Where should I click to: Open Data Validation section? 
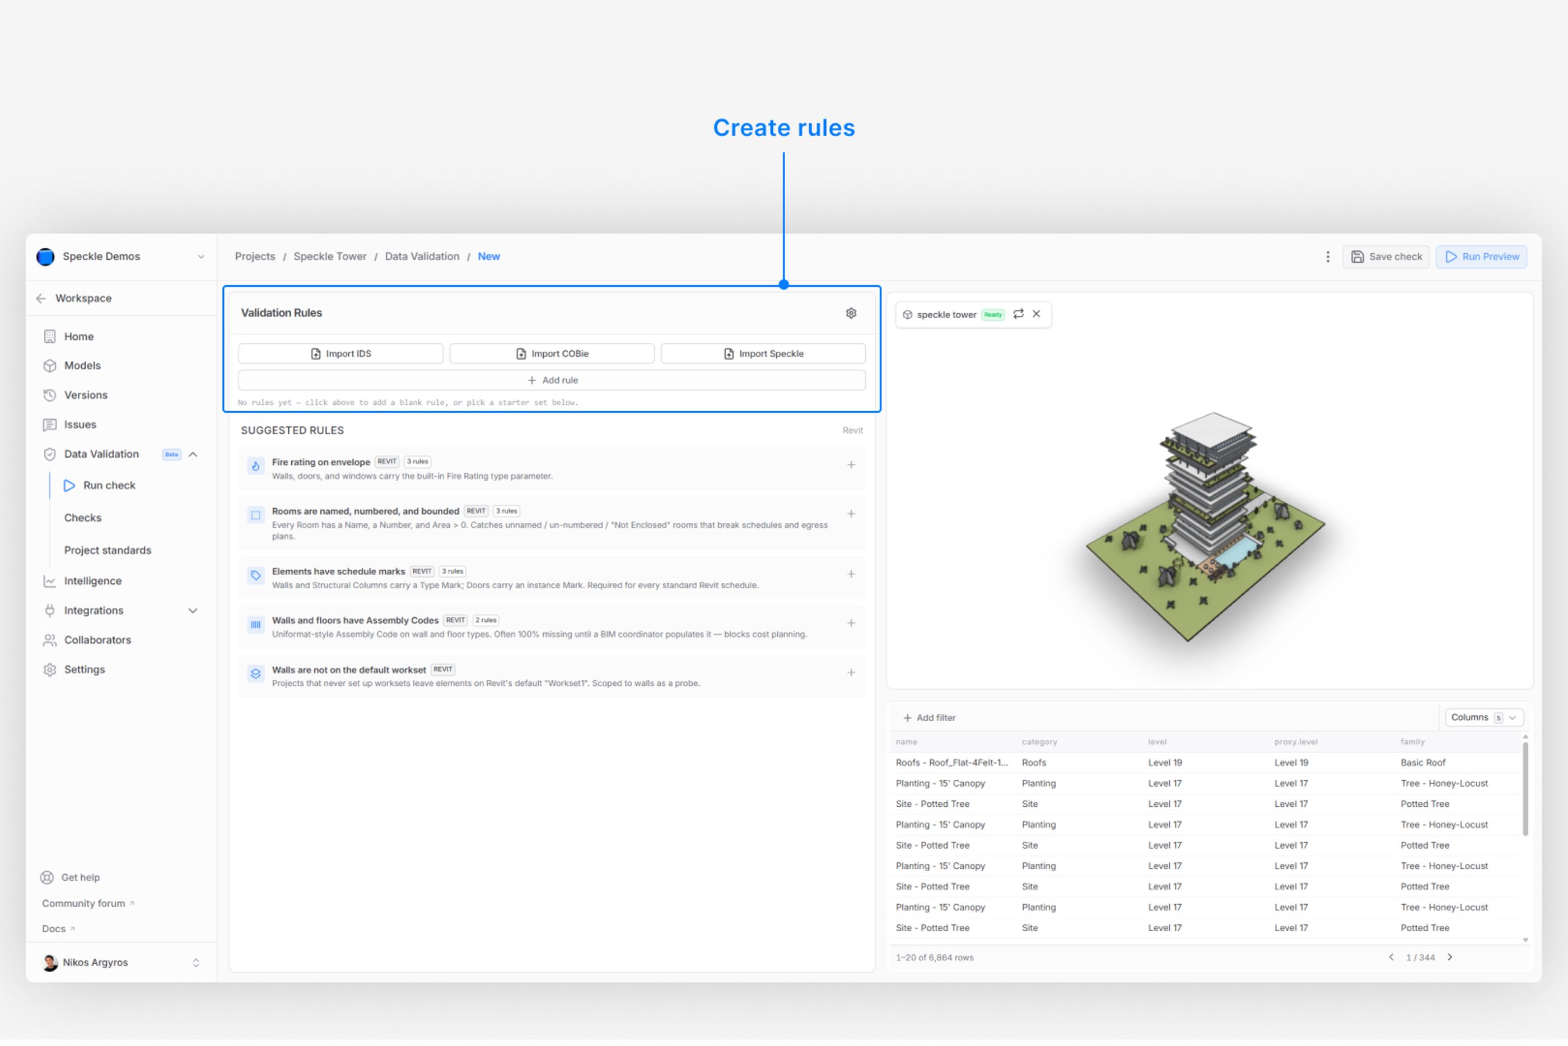101,454
